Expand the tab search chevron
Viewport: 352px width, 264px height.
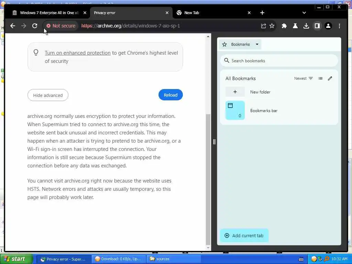pyautogui.click(x=304, y=13)
